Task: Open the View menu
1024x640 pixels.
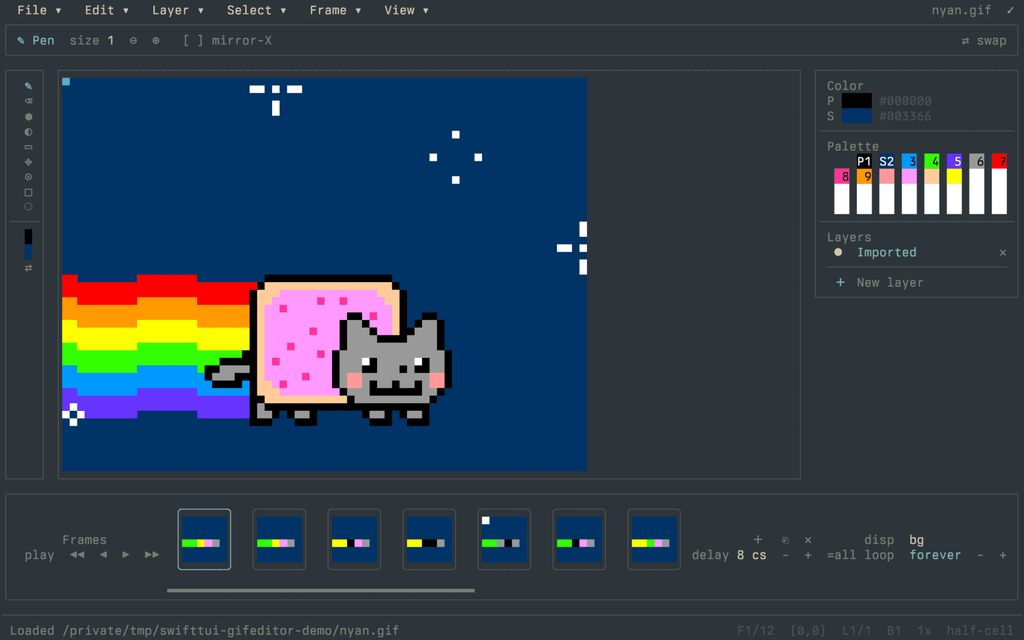Action: (x=406, y=10)
